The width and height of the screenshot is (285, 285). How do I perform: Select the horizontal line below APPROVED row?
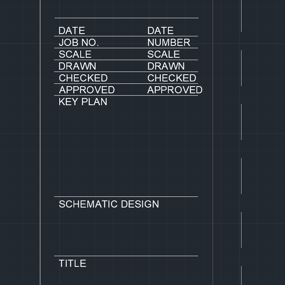click(126, 95)
